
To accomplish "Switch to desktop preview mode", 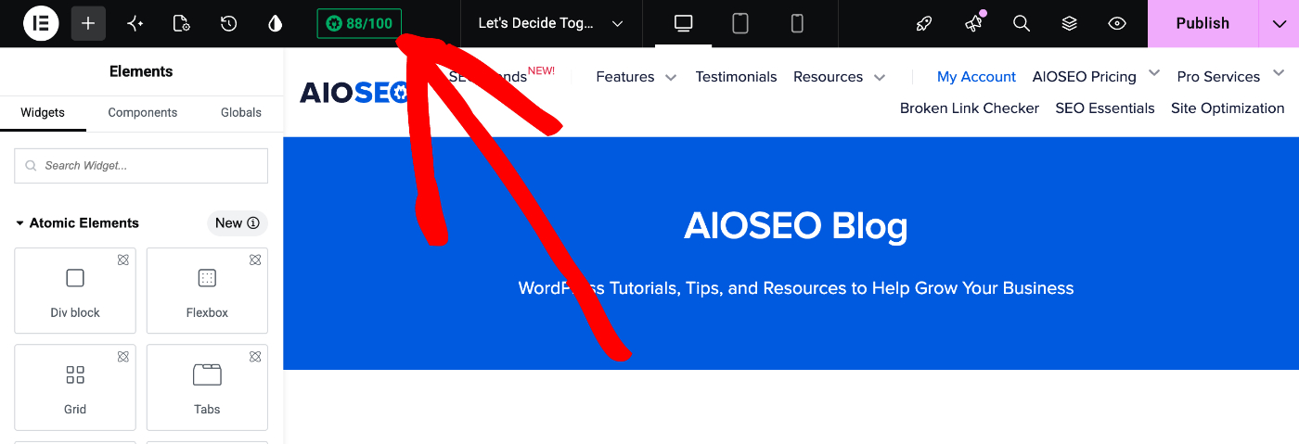I will 684,23.
